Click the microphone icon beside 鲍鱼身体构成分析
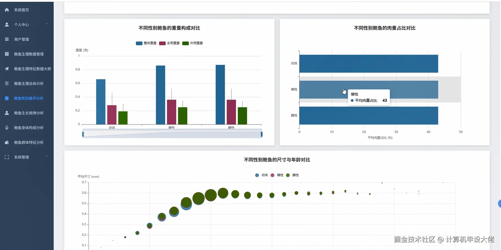This screenshot has width=501, height=250. click(x=7, y=128)
